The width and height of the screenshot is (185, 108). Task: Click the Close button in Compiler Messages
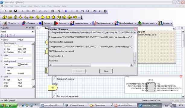[106, 71]
